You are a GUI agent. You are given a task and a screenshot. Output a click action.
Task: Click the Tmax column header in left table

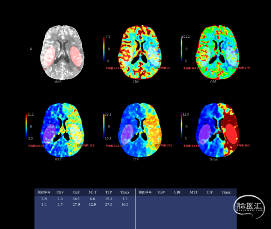pos(125,192)
